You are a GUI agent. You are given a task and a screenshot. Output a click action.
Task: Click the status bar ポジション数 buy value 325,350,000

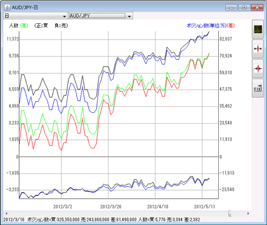tap(68, 220)
